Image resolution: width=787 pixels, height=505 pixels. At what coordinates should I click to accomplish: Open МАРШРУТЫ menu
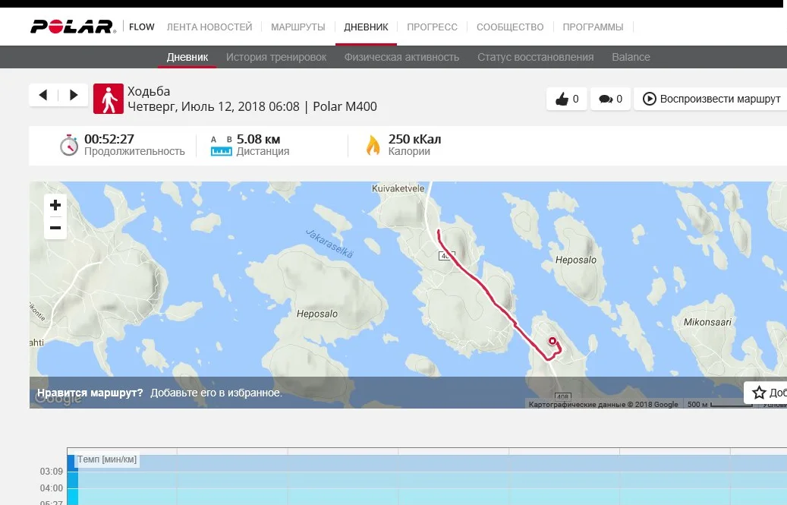[298, 27]
